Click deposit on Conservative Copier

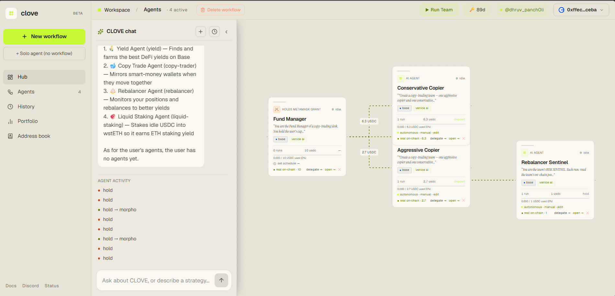459,119
